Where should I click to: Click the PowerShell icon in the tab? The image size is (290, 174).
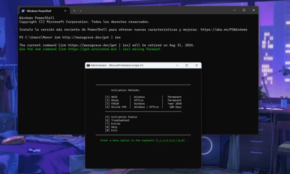[23, 11]
